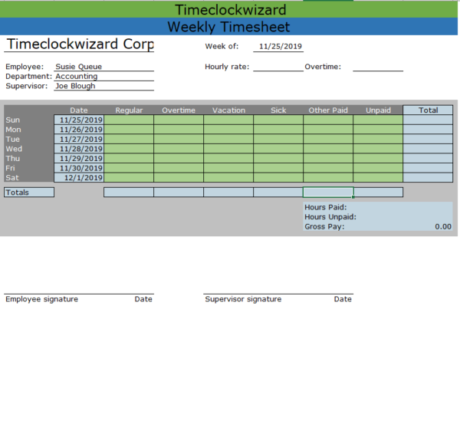Select the Regular totals cell
The height and width of the screenshot is (428, 460).
(129, 193)
